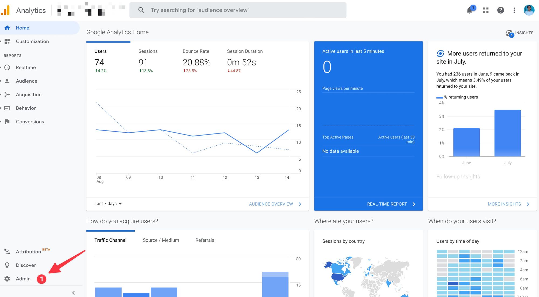The image size is (539, 297).
Task: Switch to the Referrals tab
Action: tap(205, 240)
